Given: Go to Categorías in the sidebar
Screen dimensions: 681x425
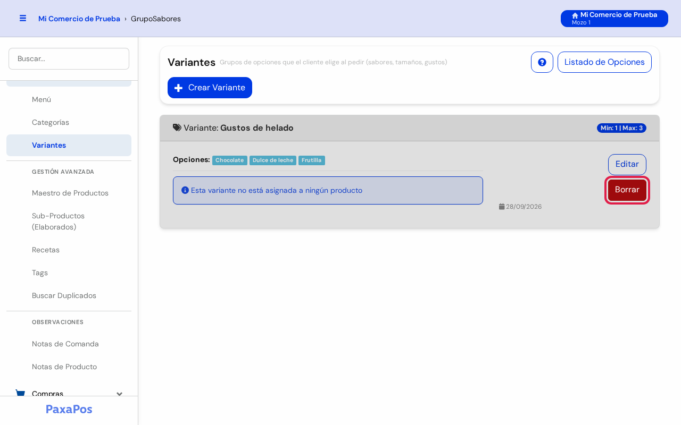Looking at the screenshot, I should (x=69, y=122).
